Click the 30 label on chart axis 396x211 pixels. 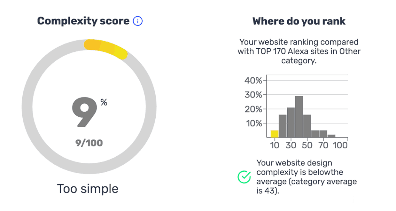tap(291, 145)
